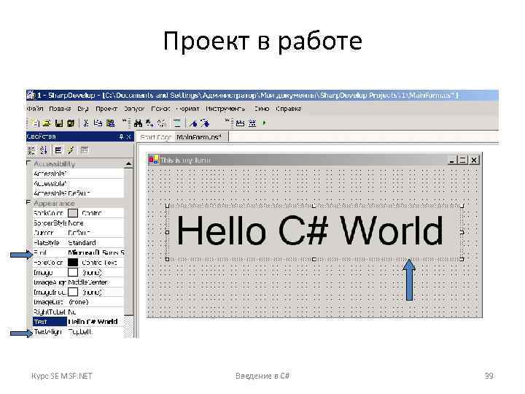This screenshot has height=394, width=525.
Task: Open Find with the binoculars icon
Action: (x=138, y=123)
